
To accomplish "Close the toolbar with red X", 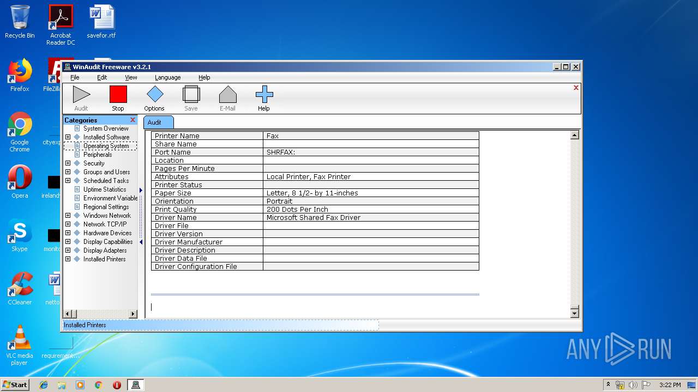I will tap(576, 88).
